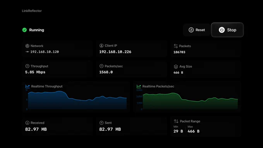Click the Received download arrow icon
This screenshot has height=148, width=263.
(27, 123)
